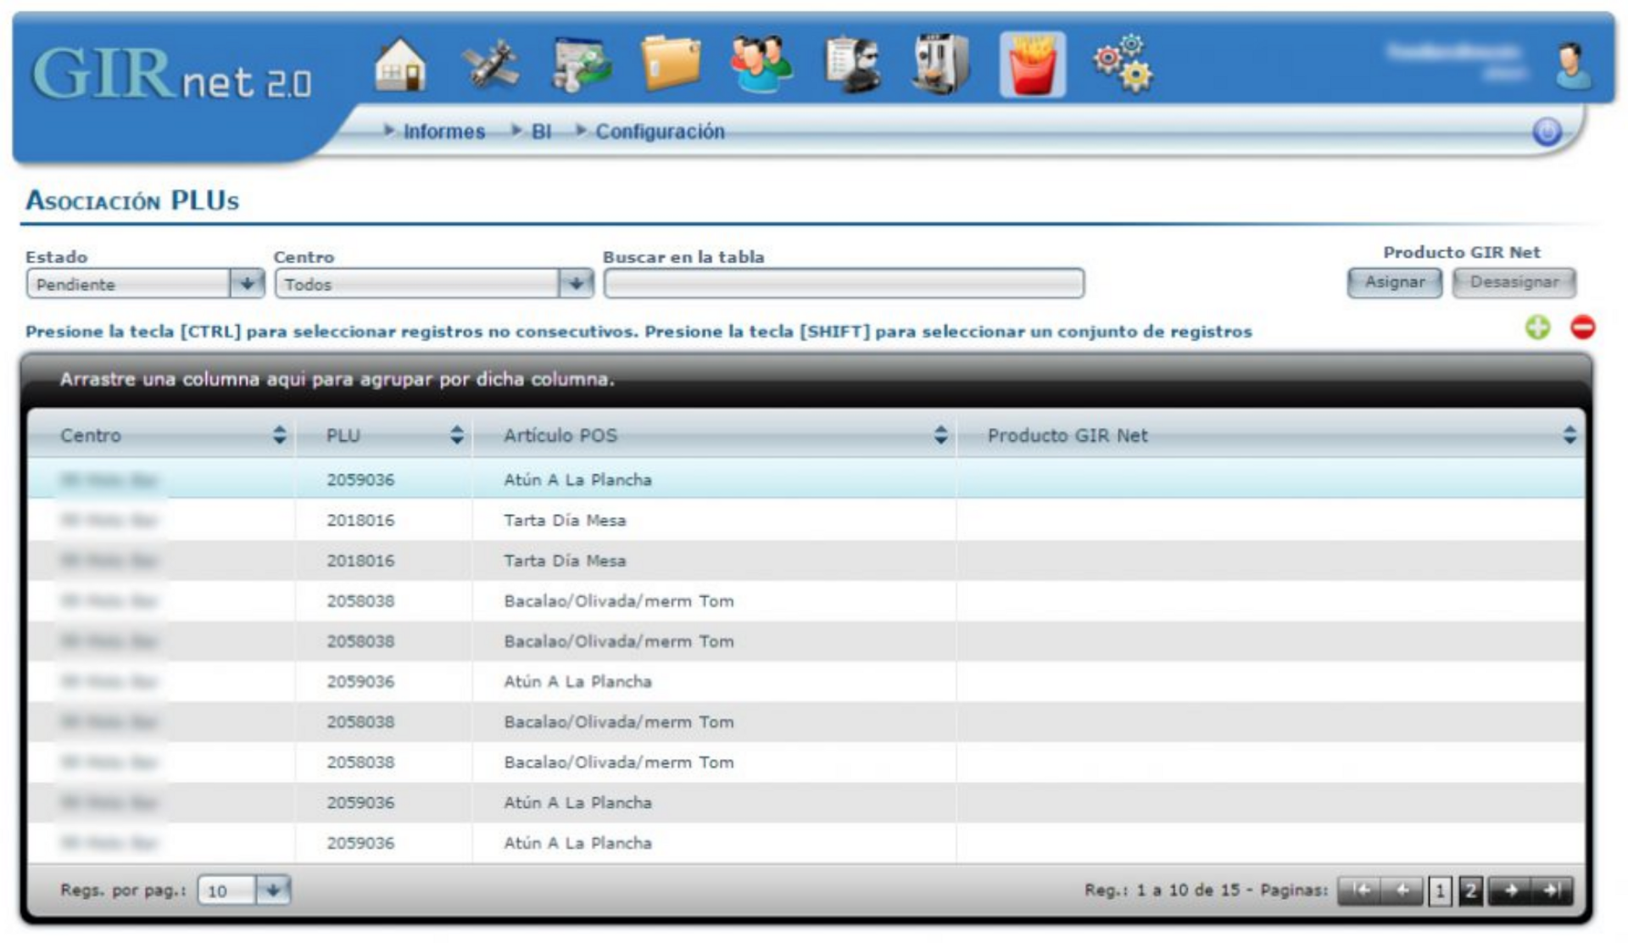Open the yellow folder icon
Viewport: 1628px width, 943px height.
click(671, 64)
